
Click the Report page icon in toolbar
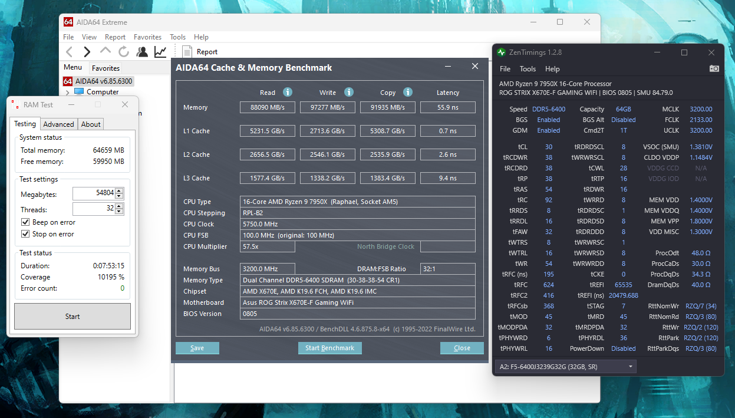point(187,52)
